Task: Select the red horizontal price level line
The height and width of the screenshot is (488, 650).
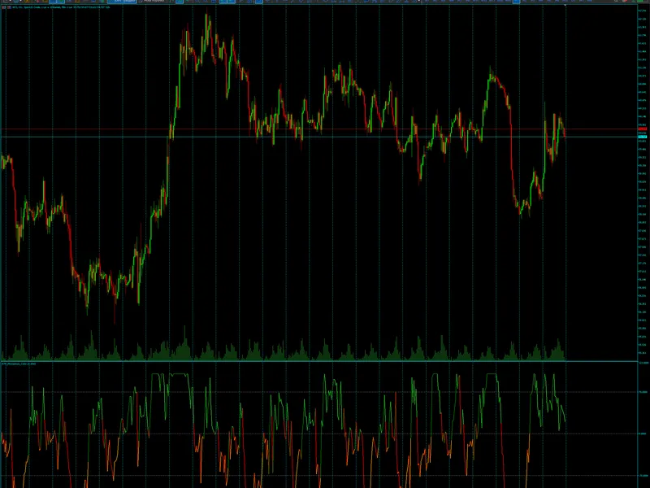Action: tap(319, 129)
